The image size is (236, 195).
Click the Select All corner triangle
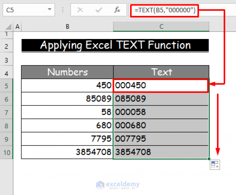(x=8, y=27)
